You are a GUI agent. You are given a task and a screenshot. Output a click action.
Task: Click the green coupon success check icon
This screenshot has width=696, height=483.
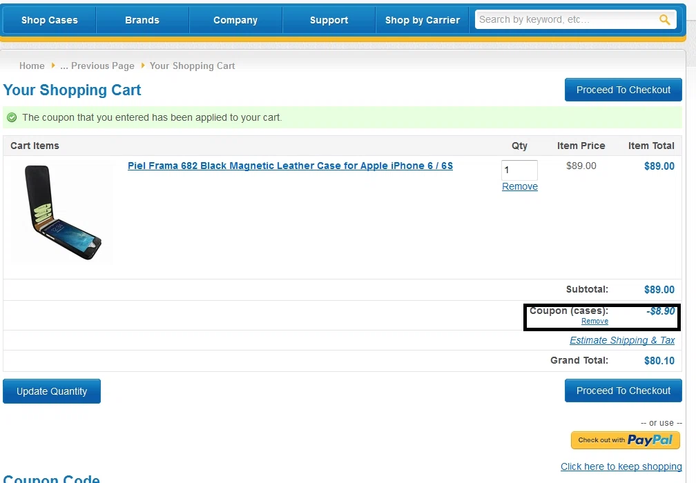tap(12, 117)
